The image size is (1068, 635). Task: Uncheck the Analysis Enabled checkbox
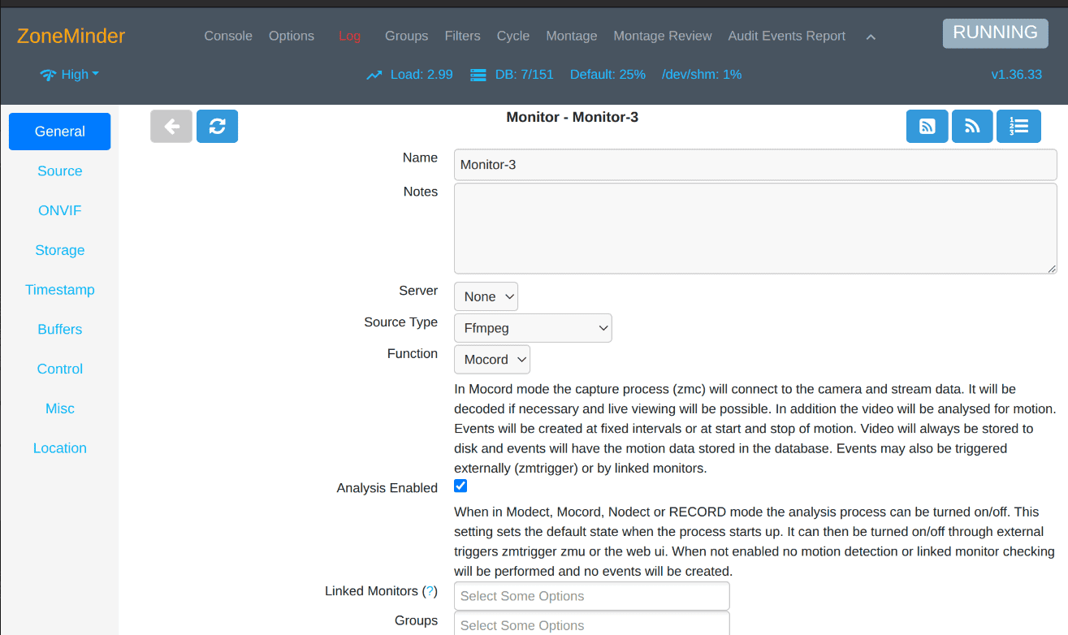tap(460, 486)
